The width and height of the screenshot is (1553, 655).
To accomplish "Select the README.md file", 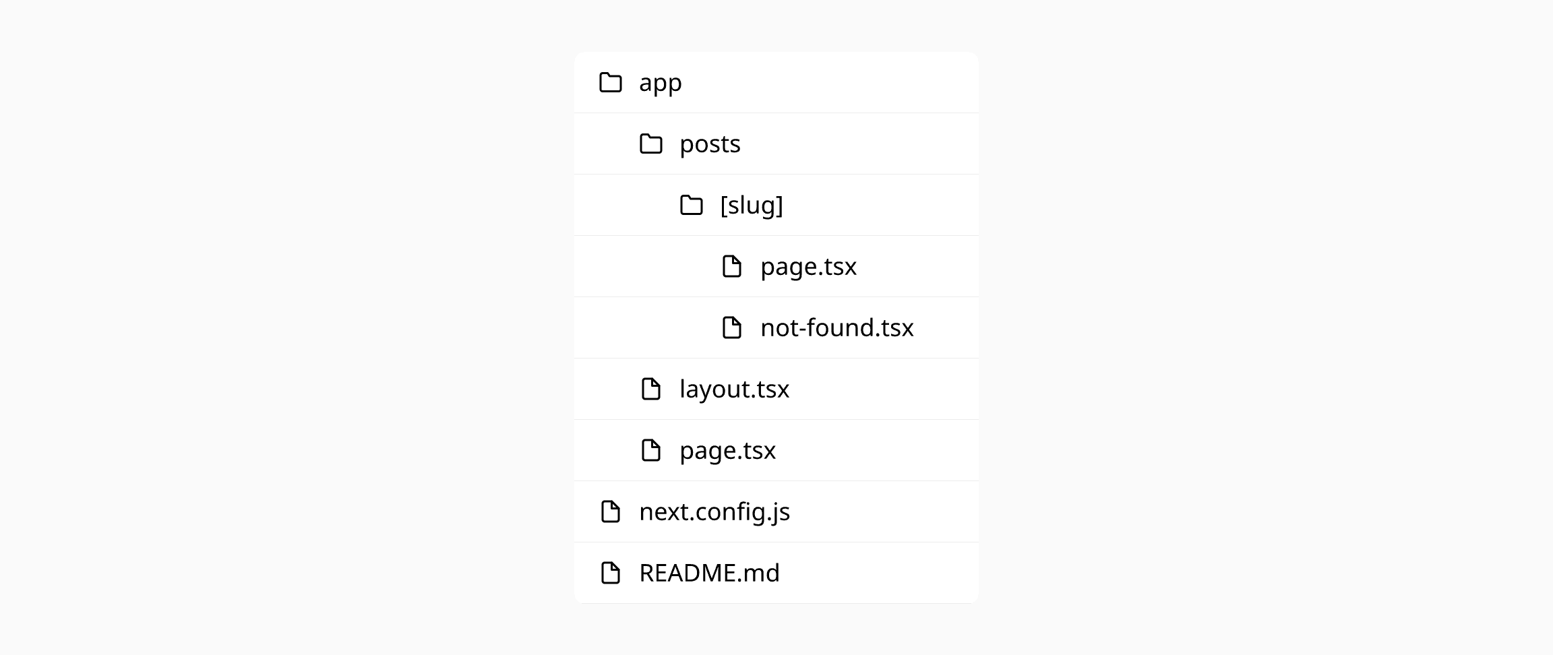I will tap(776, 573).
